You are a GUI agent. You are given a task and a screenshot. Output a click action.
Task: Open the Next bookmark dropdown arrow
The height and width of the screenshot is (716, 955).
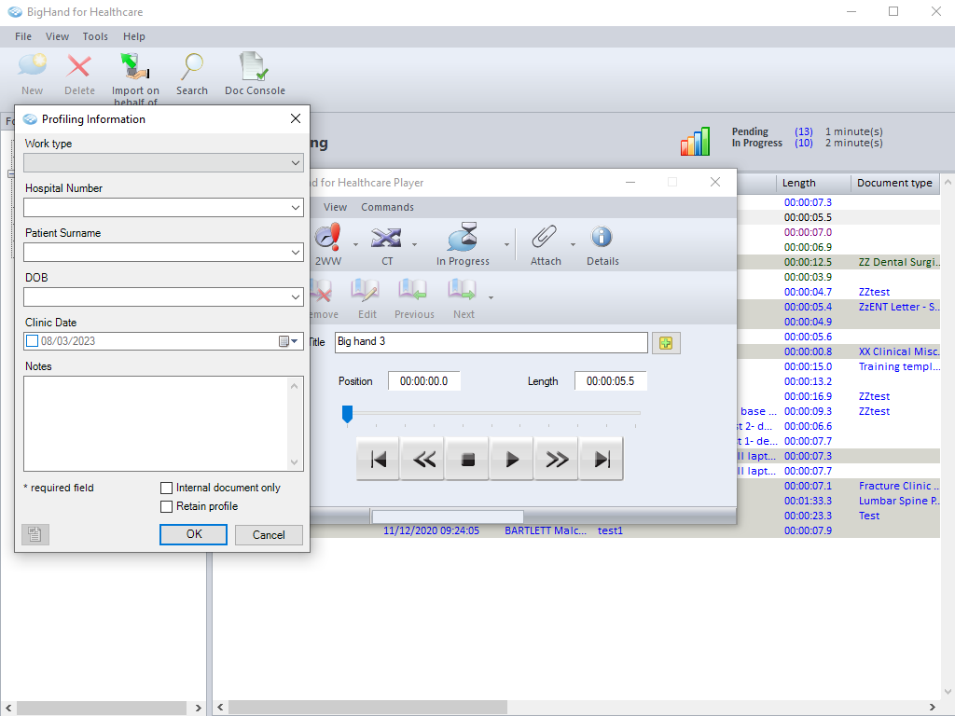tap(491, 298)
